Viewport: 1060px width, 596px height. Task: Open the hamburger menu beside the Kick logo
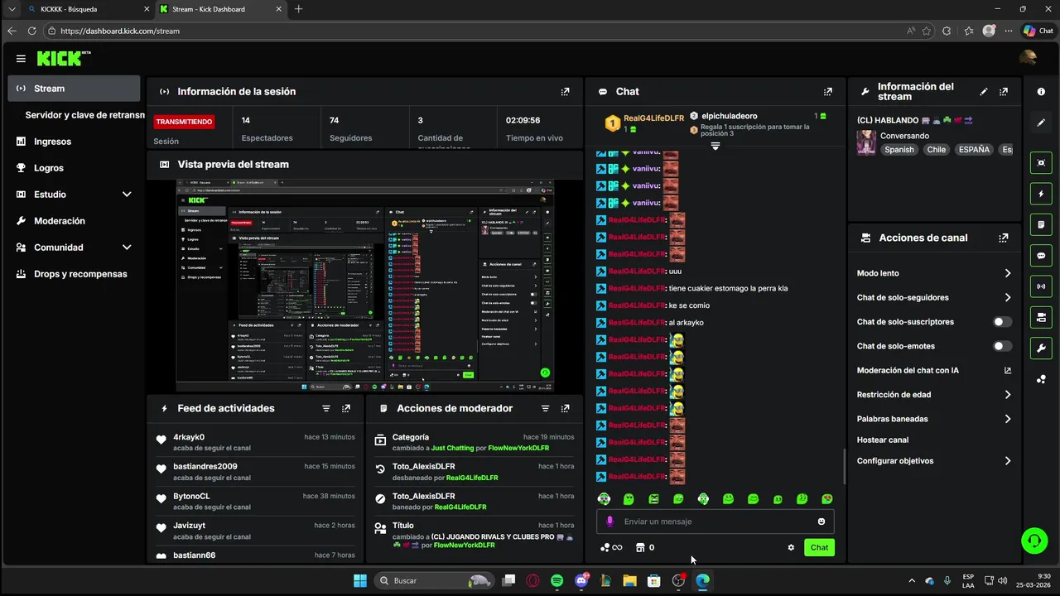21,59
